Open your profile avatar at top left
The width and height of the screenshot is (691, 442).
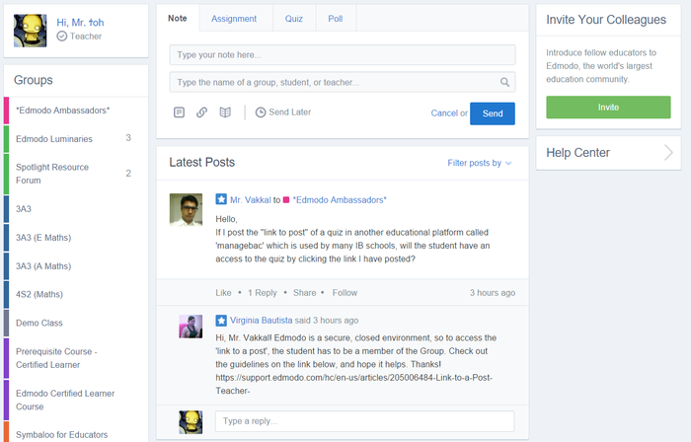[x=30, y=31]
